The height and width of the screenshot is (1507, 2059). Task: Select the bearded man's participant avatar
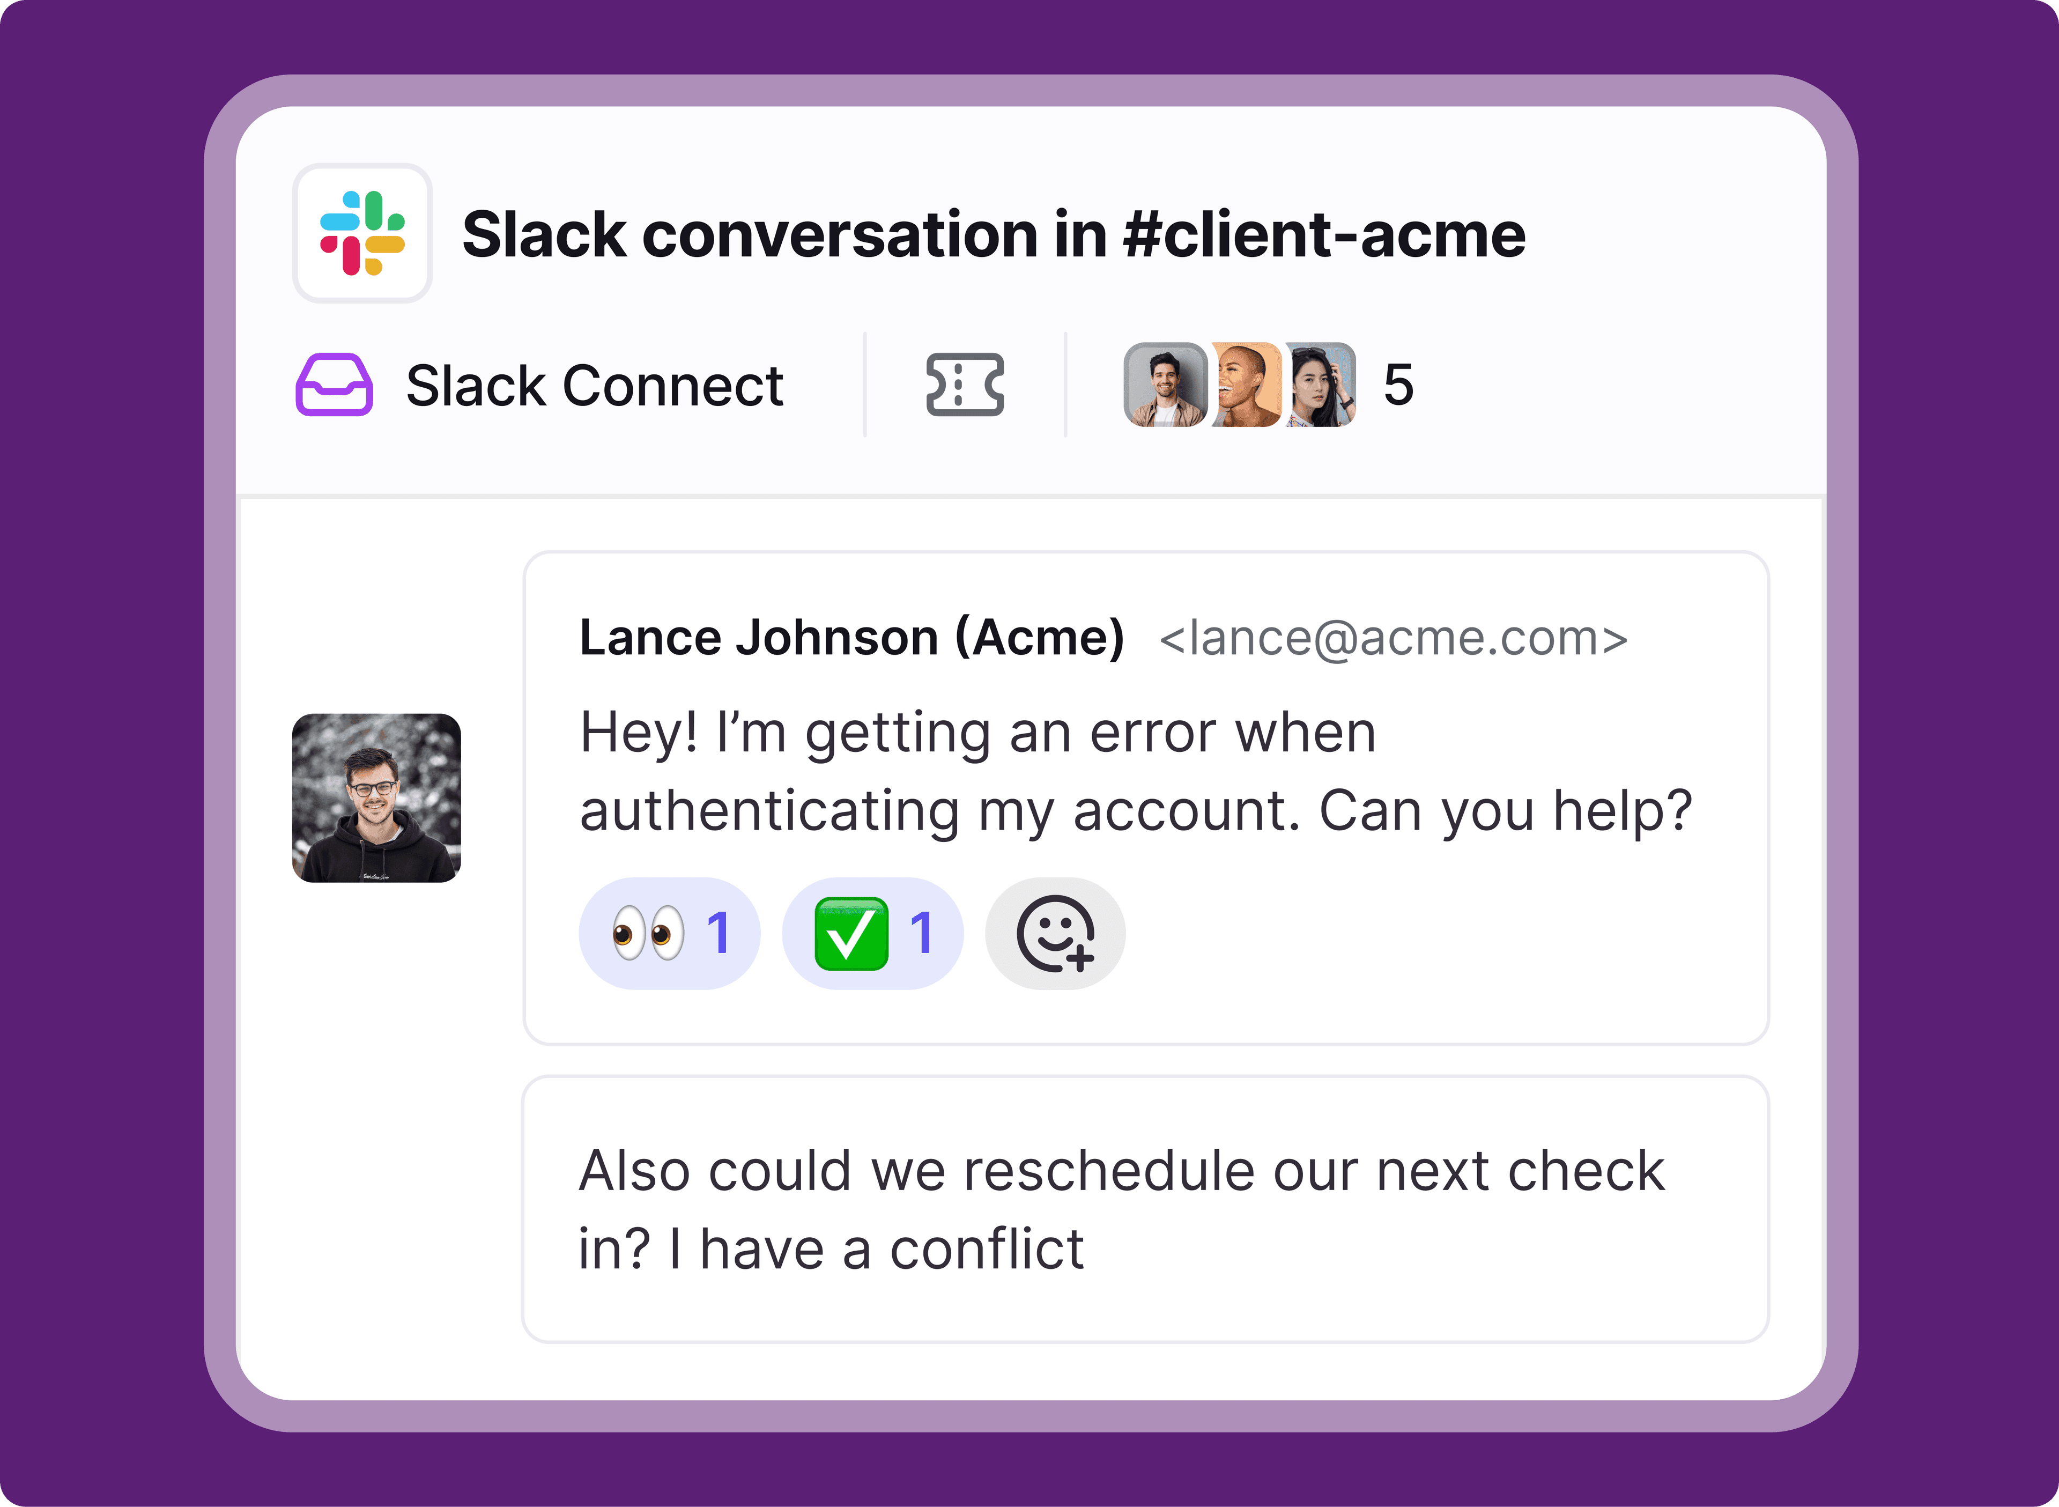pos(1165,385)
